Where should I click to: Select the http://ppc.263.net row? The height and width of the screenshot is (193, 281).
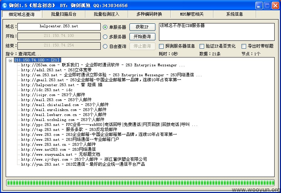(109, 125)
